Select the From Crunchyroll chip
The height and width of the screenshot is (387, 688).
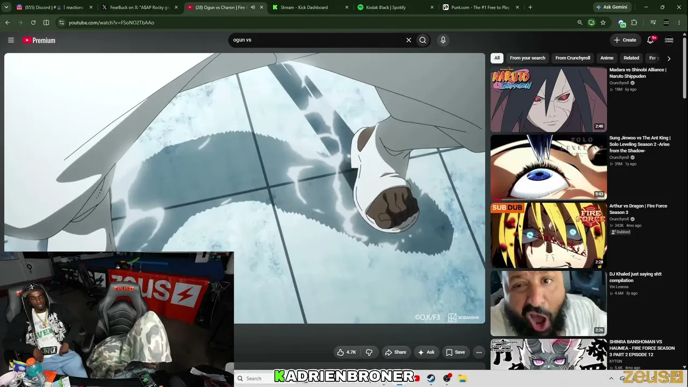[572, 58]
